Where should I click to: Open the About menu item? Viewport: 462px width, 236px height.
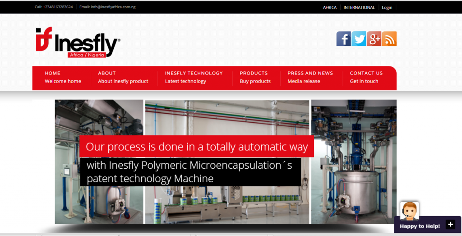point(107,73)
